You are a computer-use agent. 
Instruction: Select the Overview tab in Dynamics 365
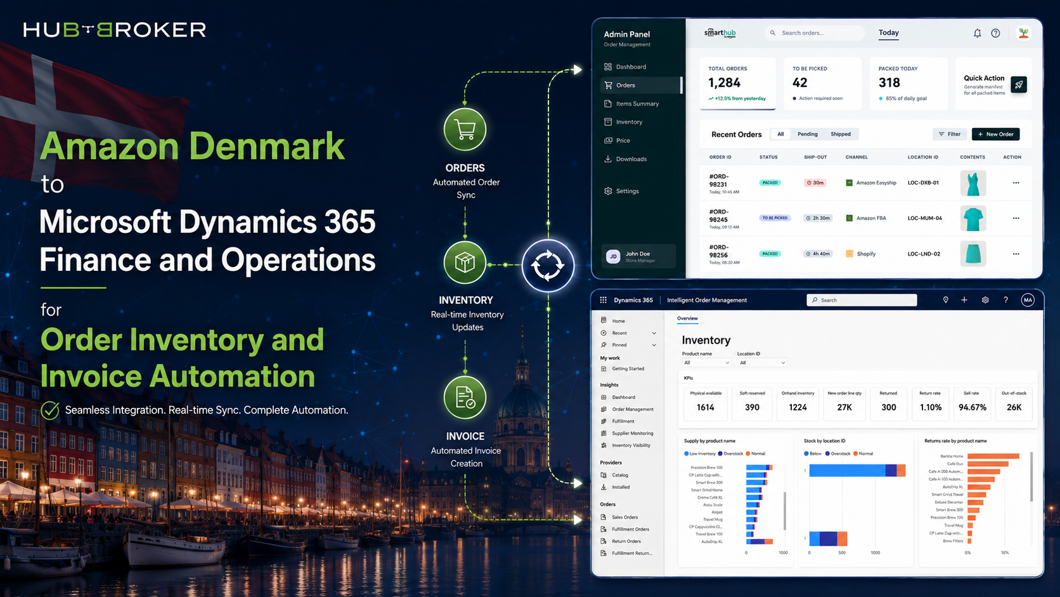click(x=687, y=318)
